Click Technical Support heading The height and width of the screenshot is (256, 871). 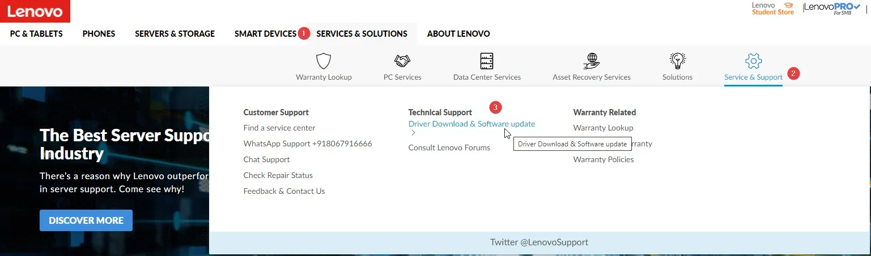click(440, 112)
